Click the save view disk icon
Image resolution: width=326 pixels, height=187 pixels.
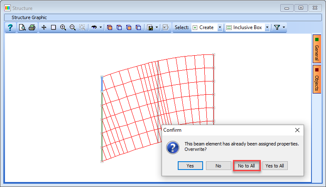(150, 27)
